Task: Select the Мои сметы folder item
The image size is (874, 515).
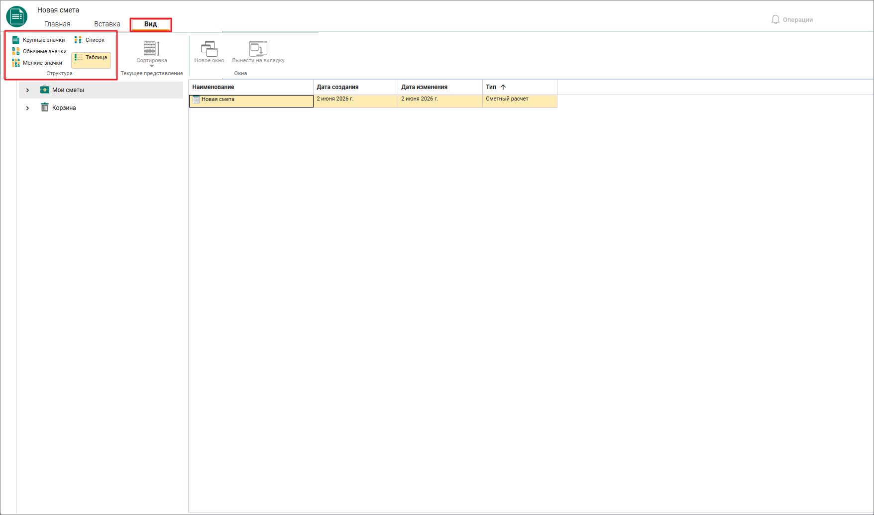Action: [x=68, y=90]
